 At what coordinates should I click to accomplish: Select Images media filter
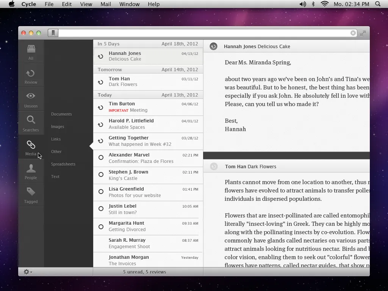(x=58, y=127)
